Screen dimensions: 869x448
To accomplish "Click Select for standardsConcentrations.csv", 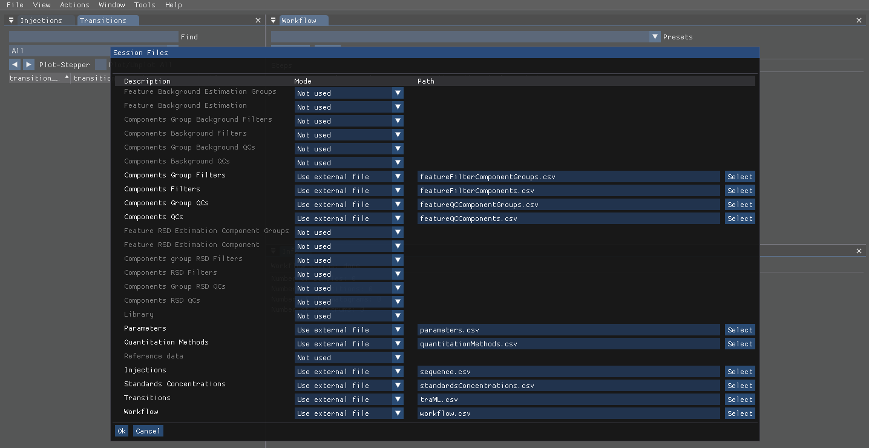I will pos(740,386).
